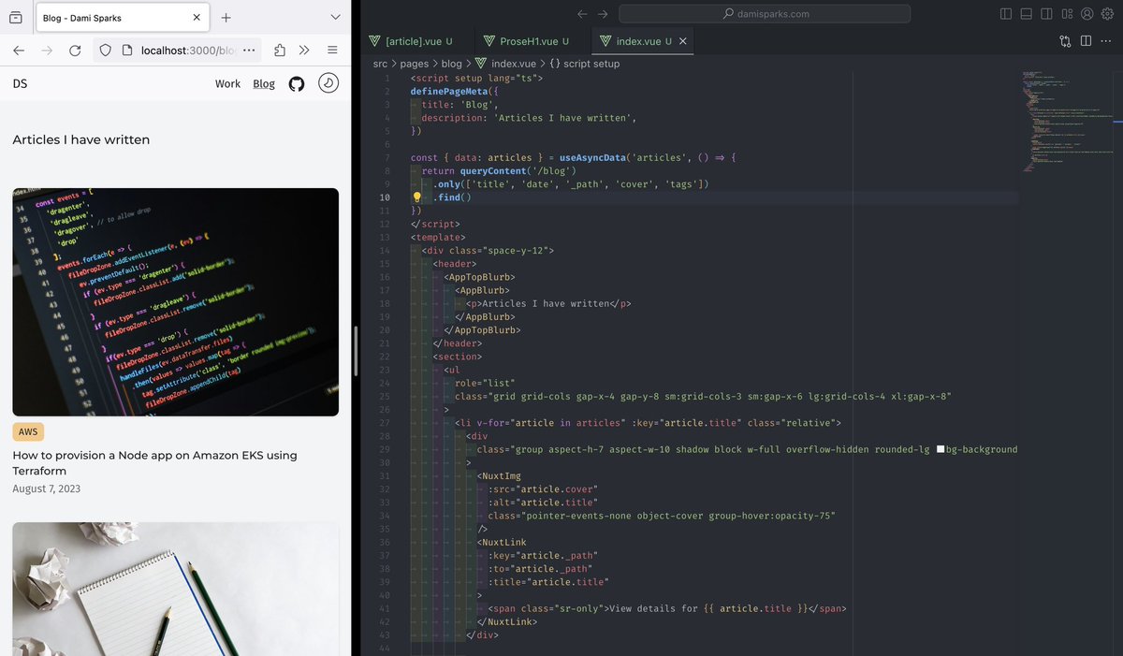Open the damisparks.com command center search
The image size is (1123, 656).
(x=765, y=14)
